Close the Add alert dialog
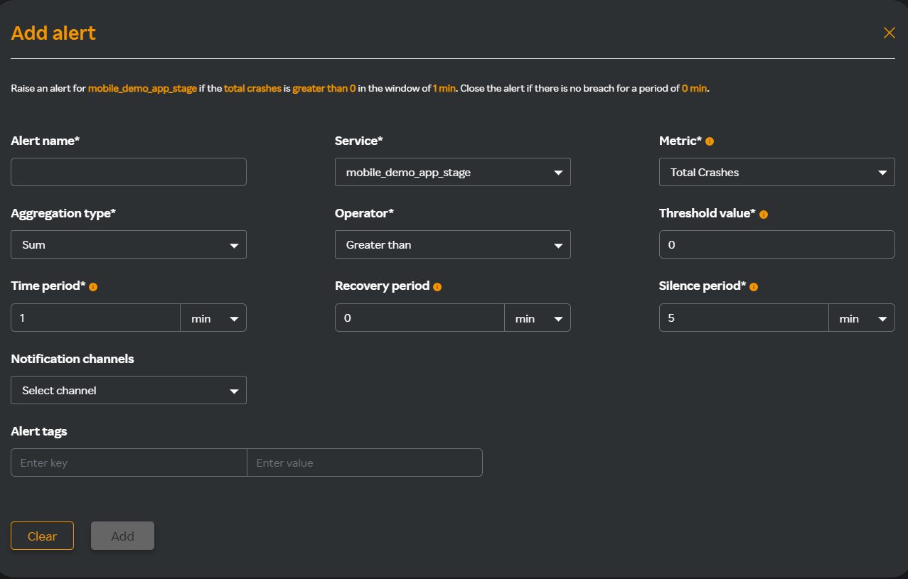This screenshot has width=908, height=579. click(x=889, y=33)
